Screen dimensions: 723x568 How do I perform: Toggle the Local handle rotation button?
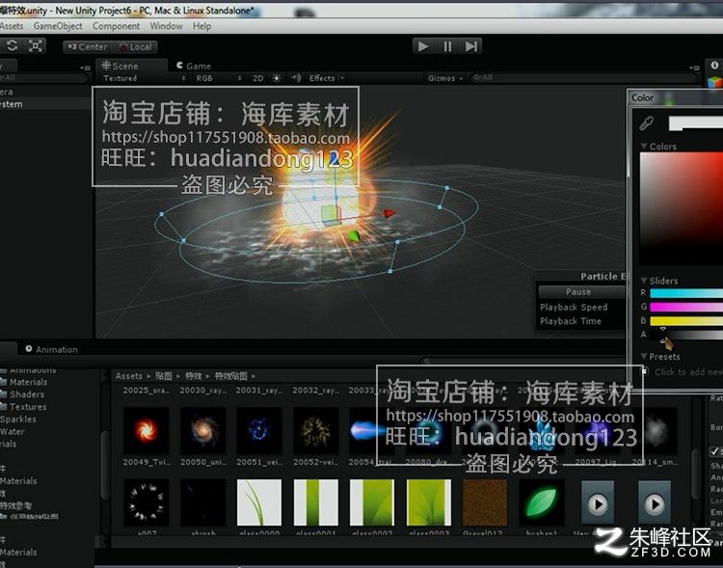click(135, 46)
